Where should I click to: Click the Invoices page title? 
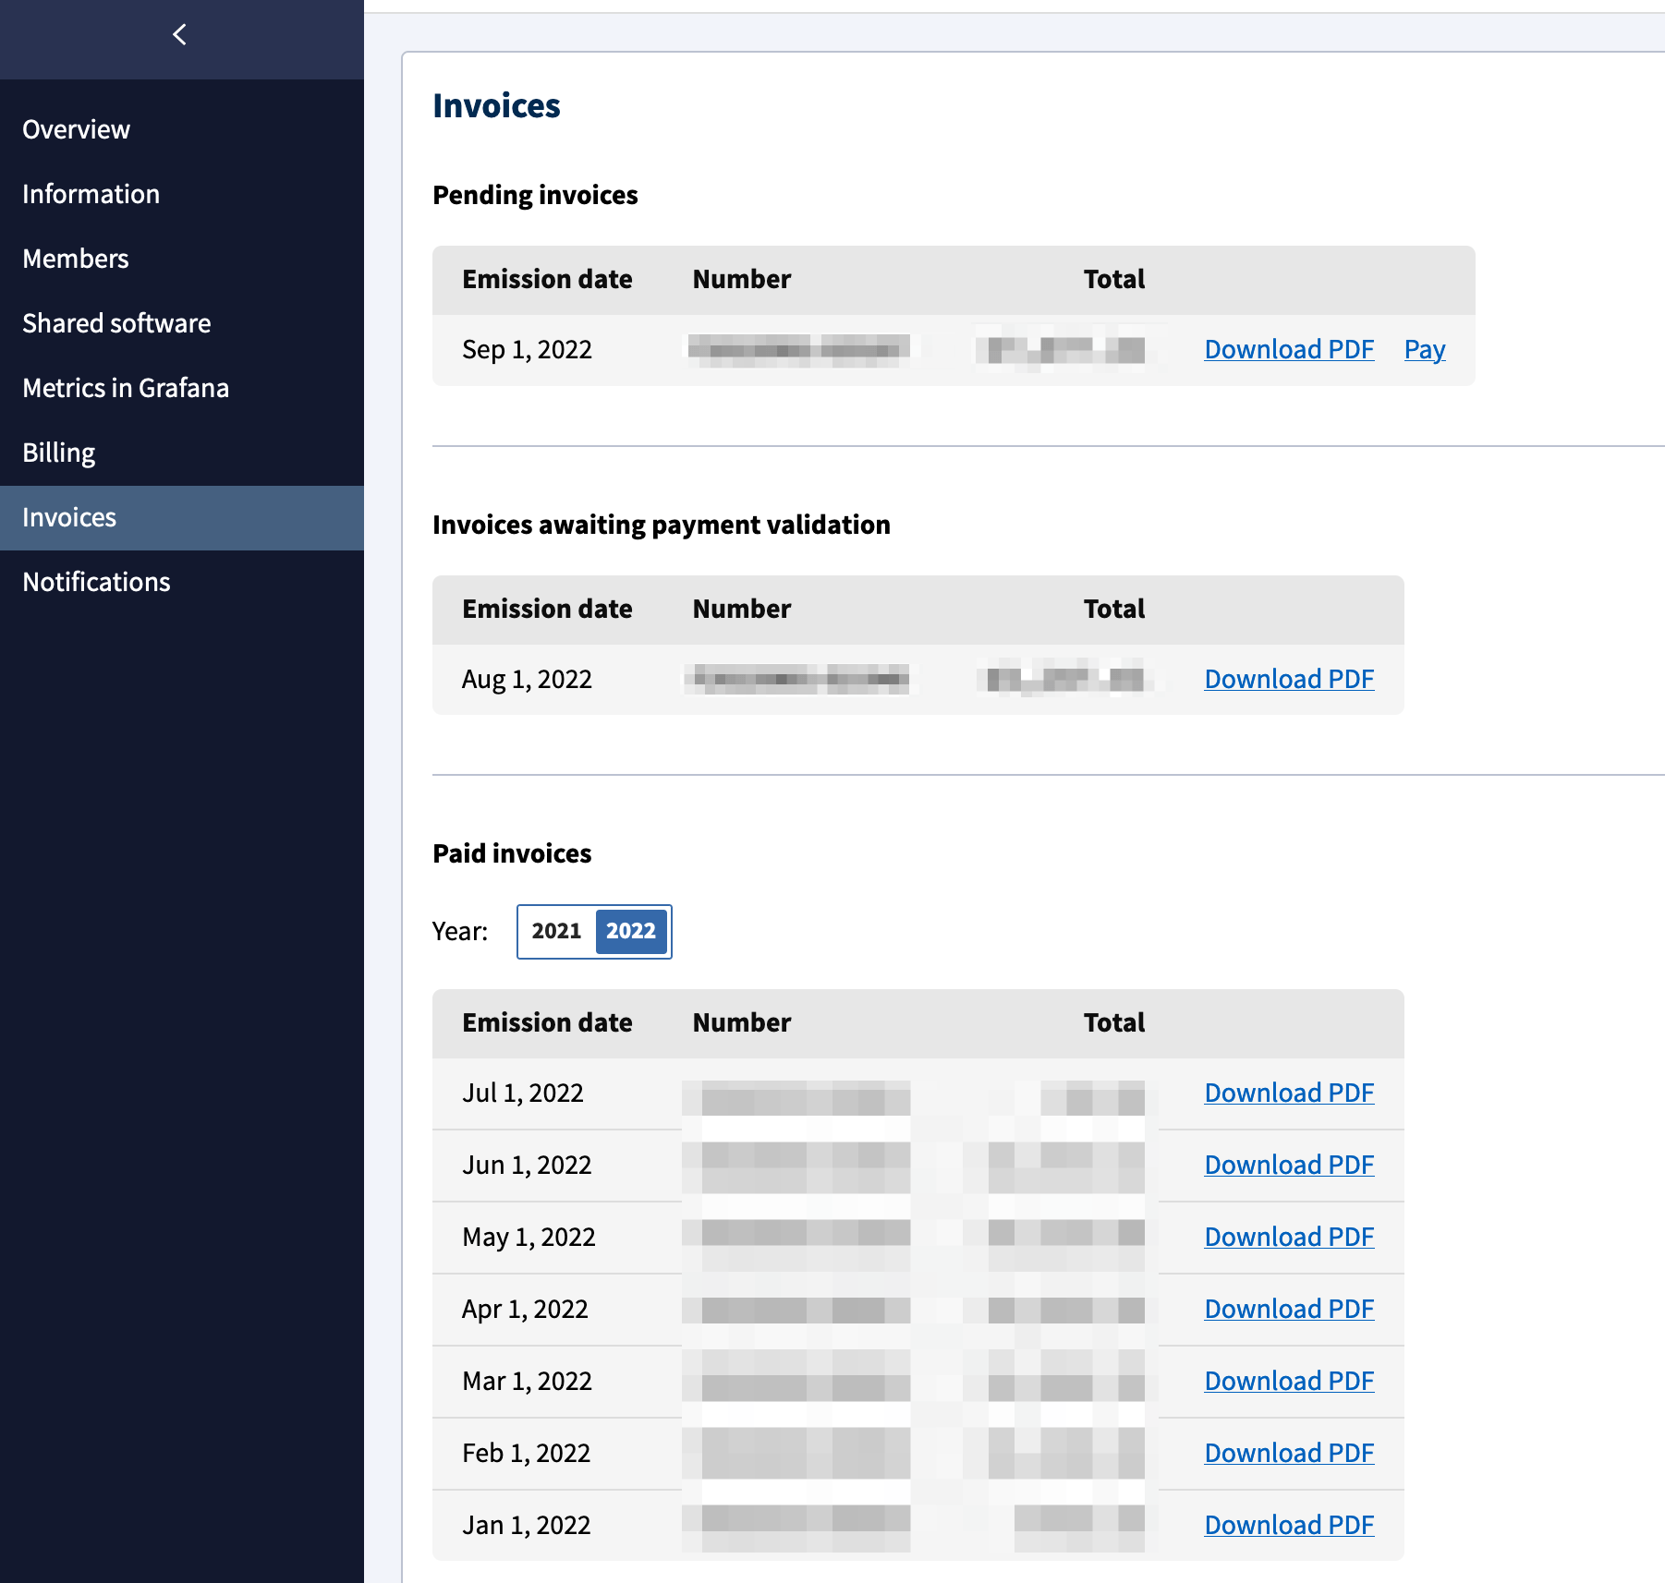tap(496, 105)
